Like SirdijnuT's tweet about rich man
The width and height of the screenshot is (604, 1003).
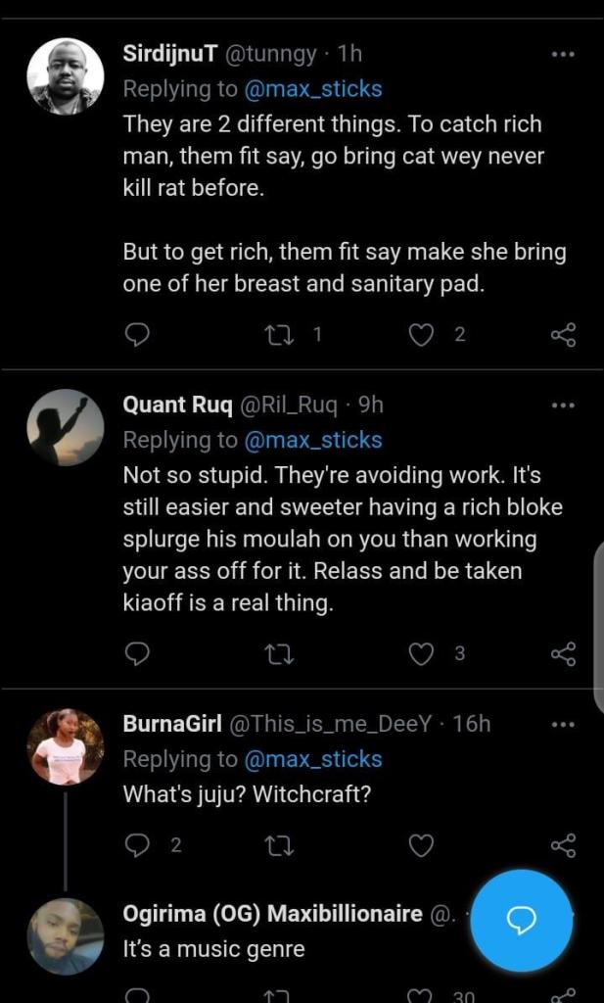click(x=420, y=335)
